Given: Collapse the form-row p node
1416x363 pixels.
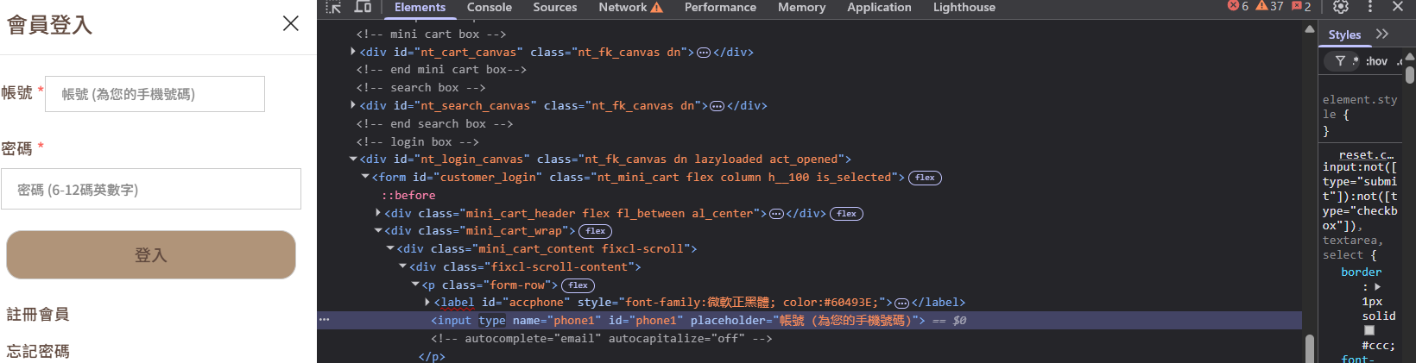Looking at the screenshot, I should coord(415,285).
